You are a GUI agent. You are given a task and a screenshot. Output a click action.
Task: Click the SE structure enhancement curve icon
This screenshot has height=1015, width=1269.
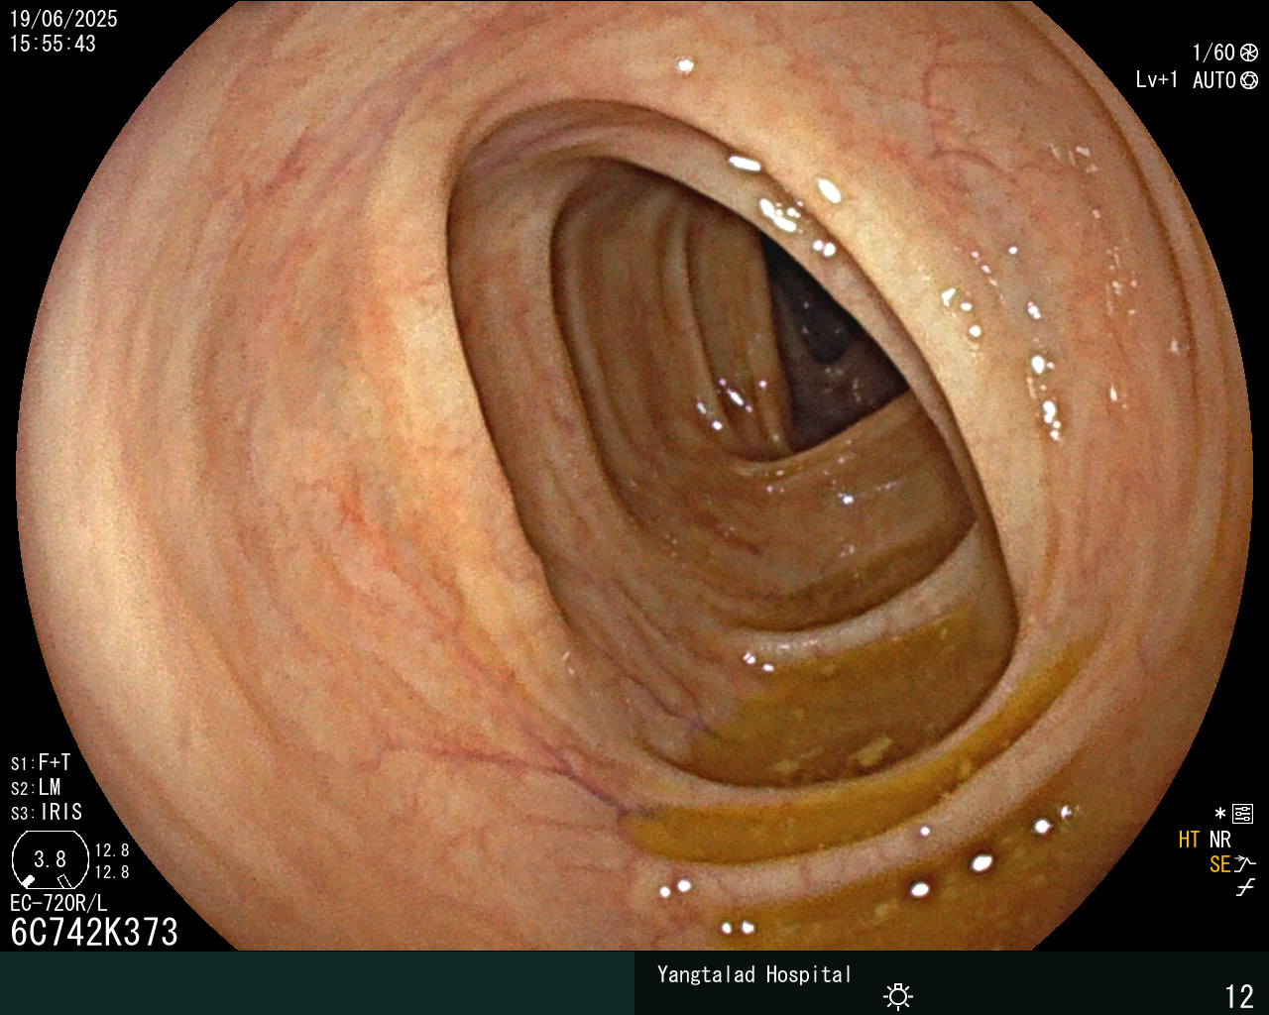click(1245, 864)
